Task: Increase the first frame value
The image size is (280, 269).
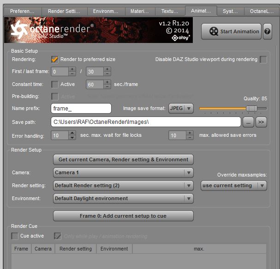Action: tap(72, 69)
